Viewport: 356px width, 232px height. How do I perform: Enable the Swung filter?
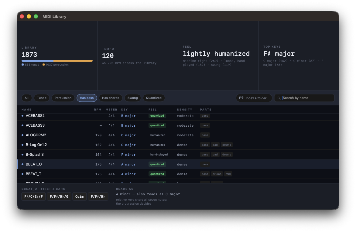point(133,98)
